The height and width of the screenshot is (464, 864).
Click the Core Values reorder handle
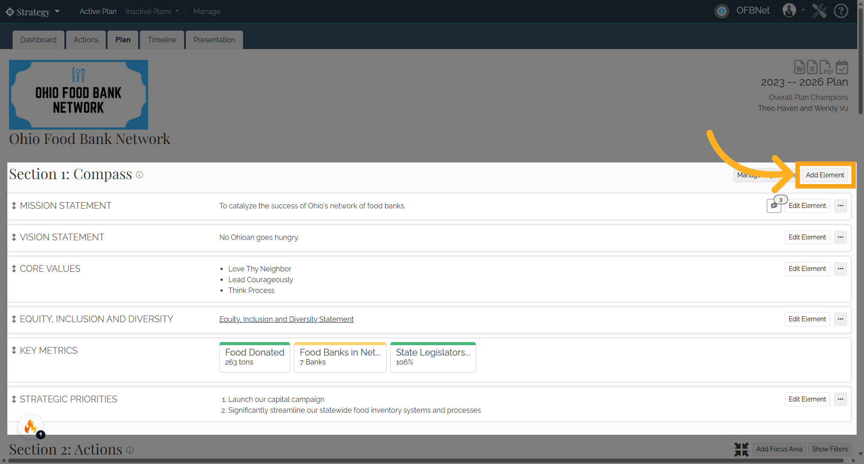click(14, 269)
